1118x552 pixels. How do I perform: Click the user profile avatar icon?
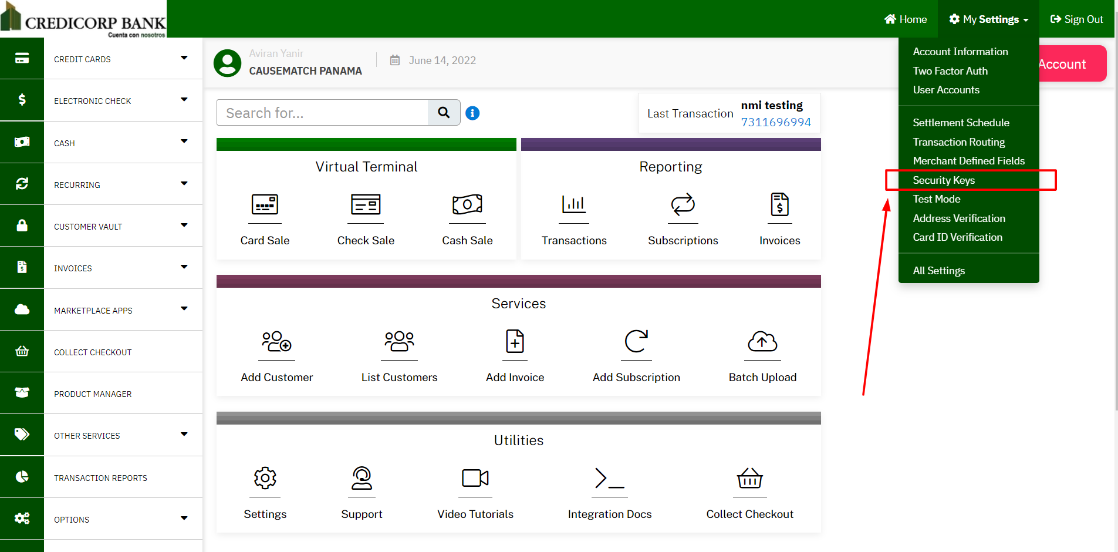pos(228,63)
